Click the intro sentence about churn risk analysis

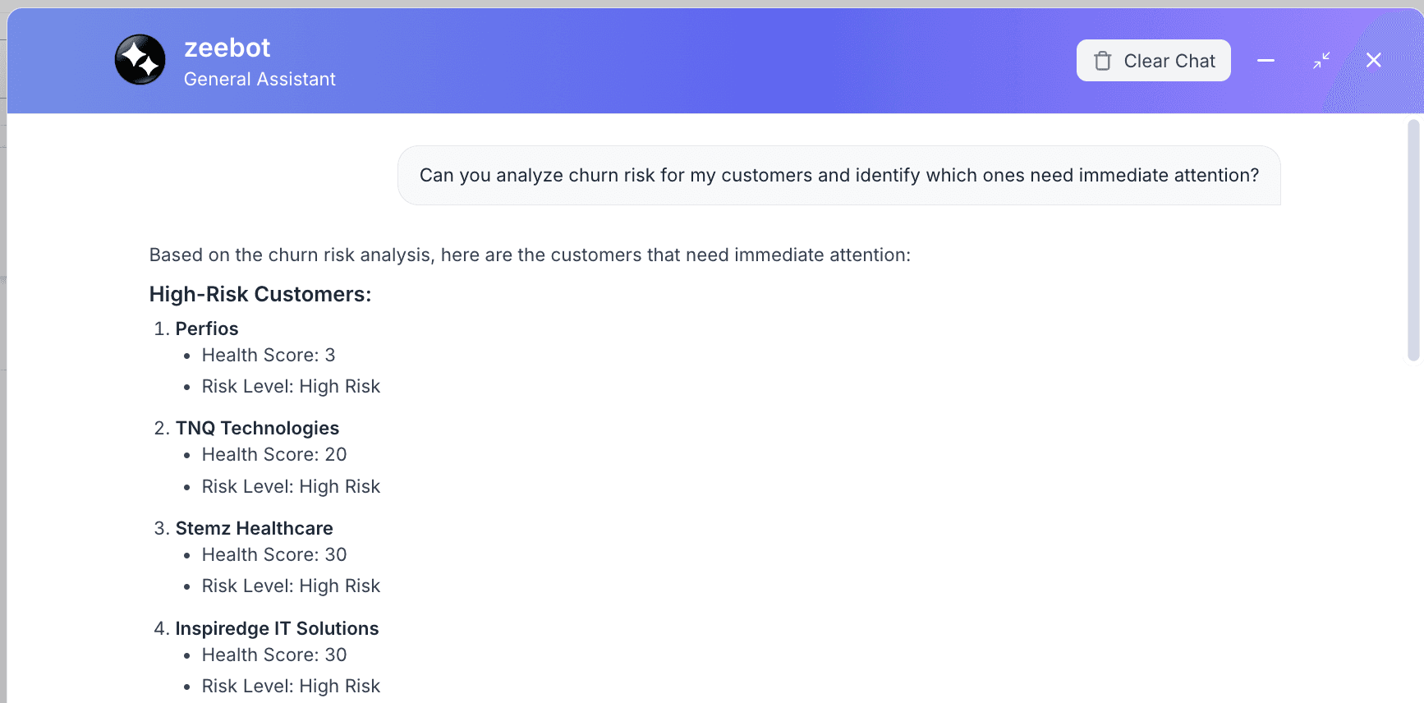click(530, 255)
